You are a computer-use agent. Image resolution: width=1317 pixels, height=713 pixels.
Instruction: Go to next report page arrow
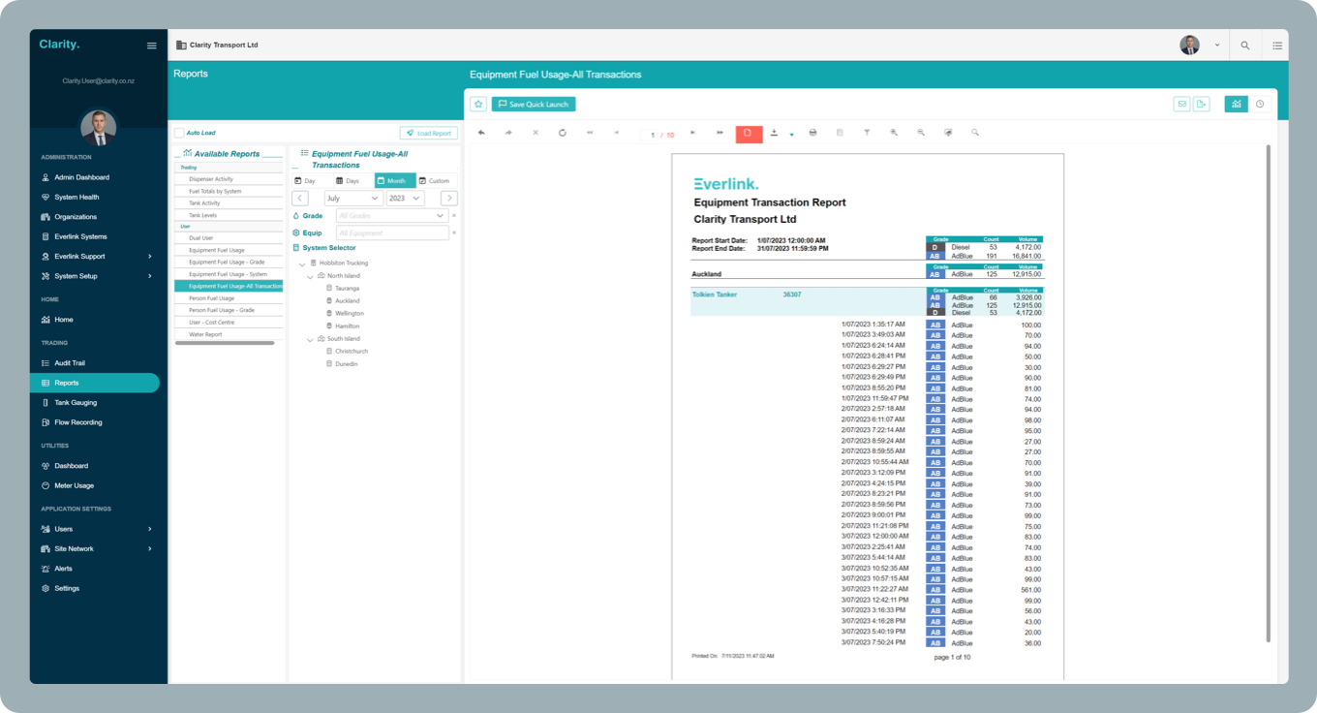[692, 133]
